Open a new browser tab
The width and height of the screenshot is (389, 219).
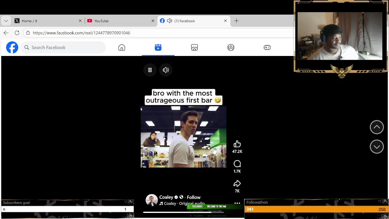point(236,21)
